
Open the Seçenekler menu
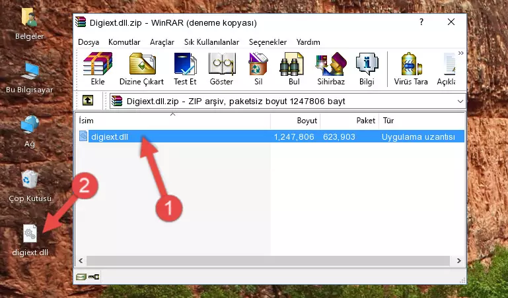pyautogui.click(x=268, y=42)
